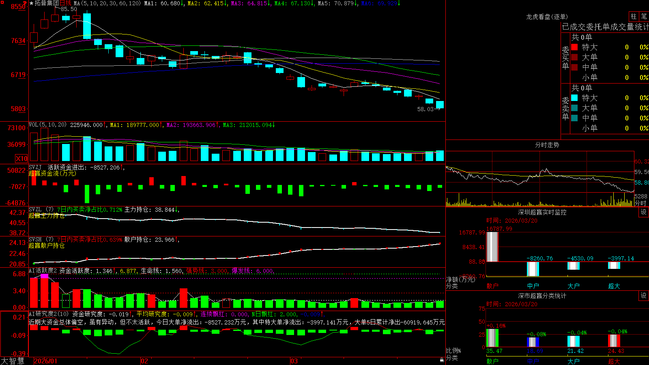Jump to the 02 month marker
Screen dimensions: 649x365
144,361
